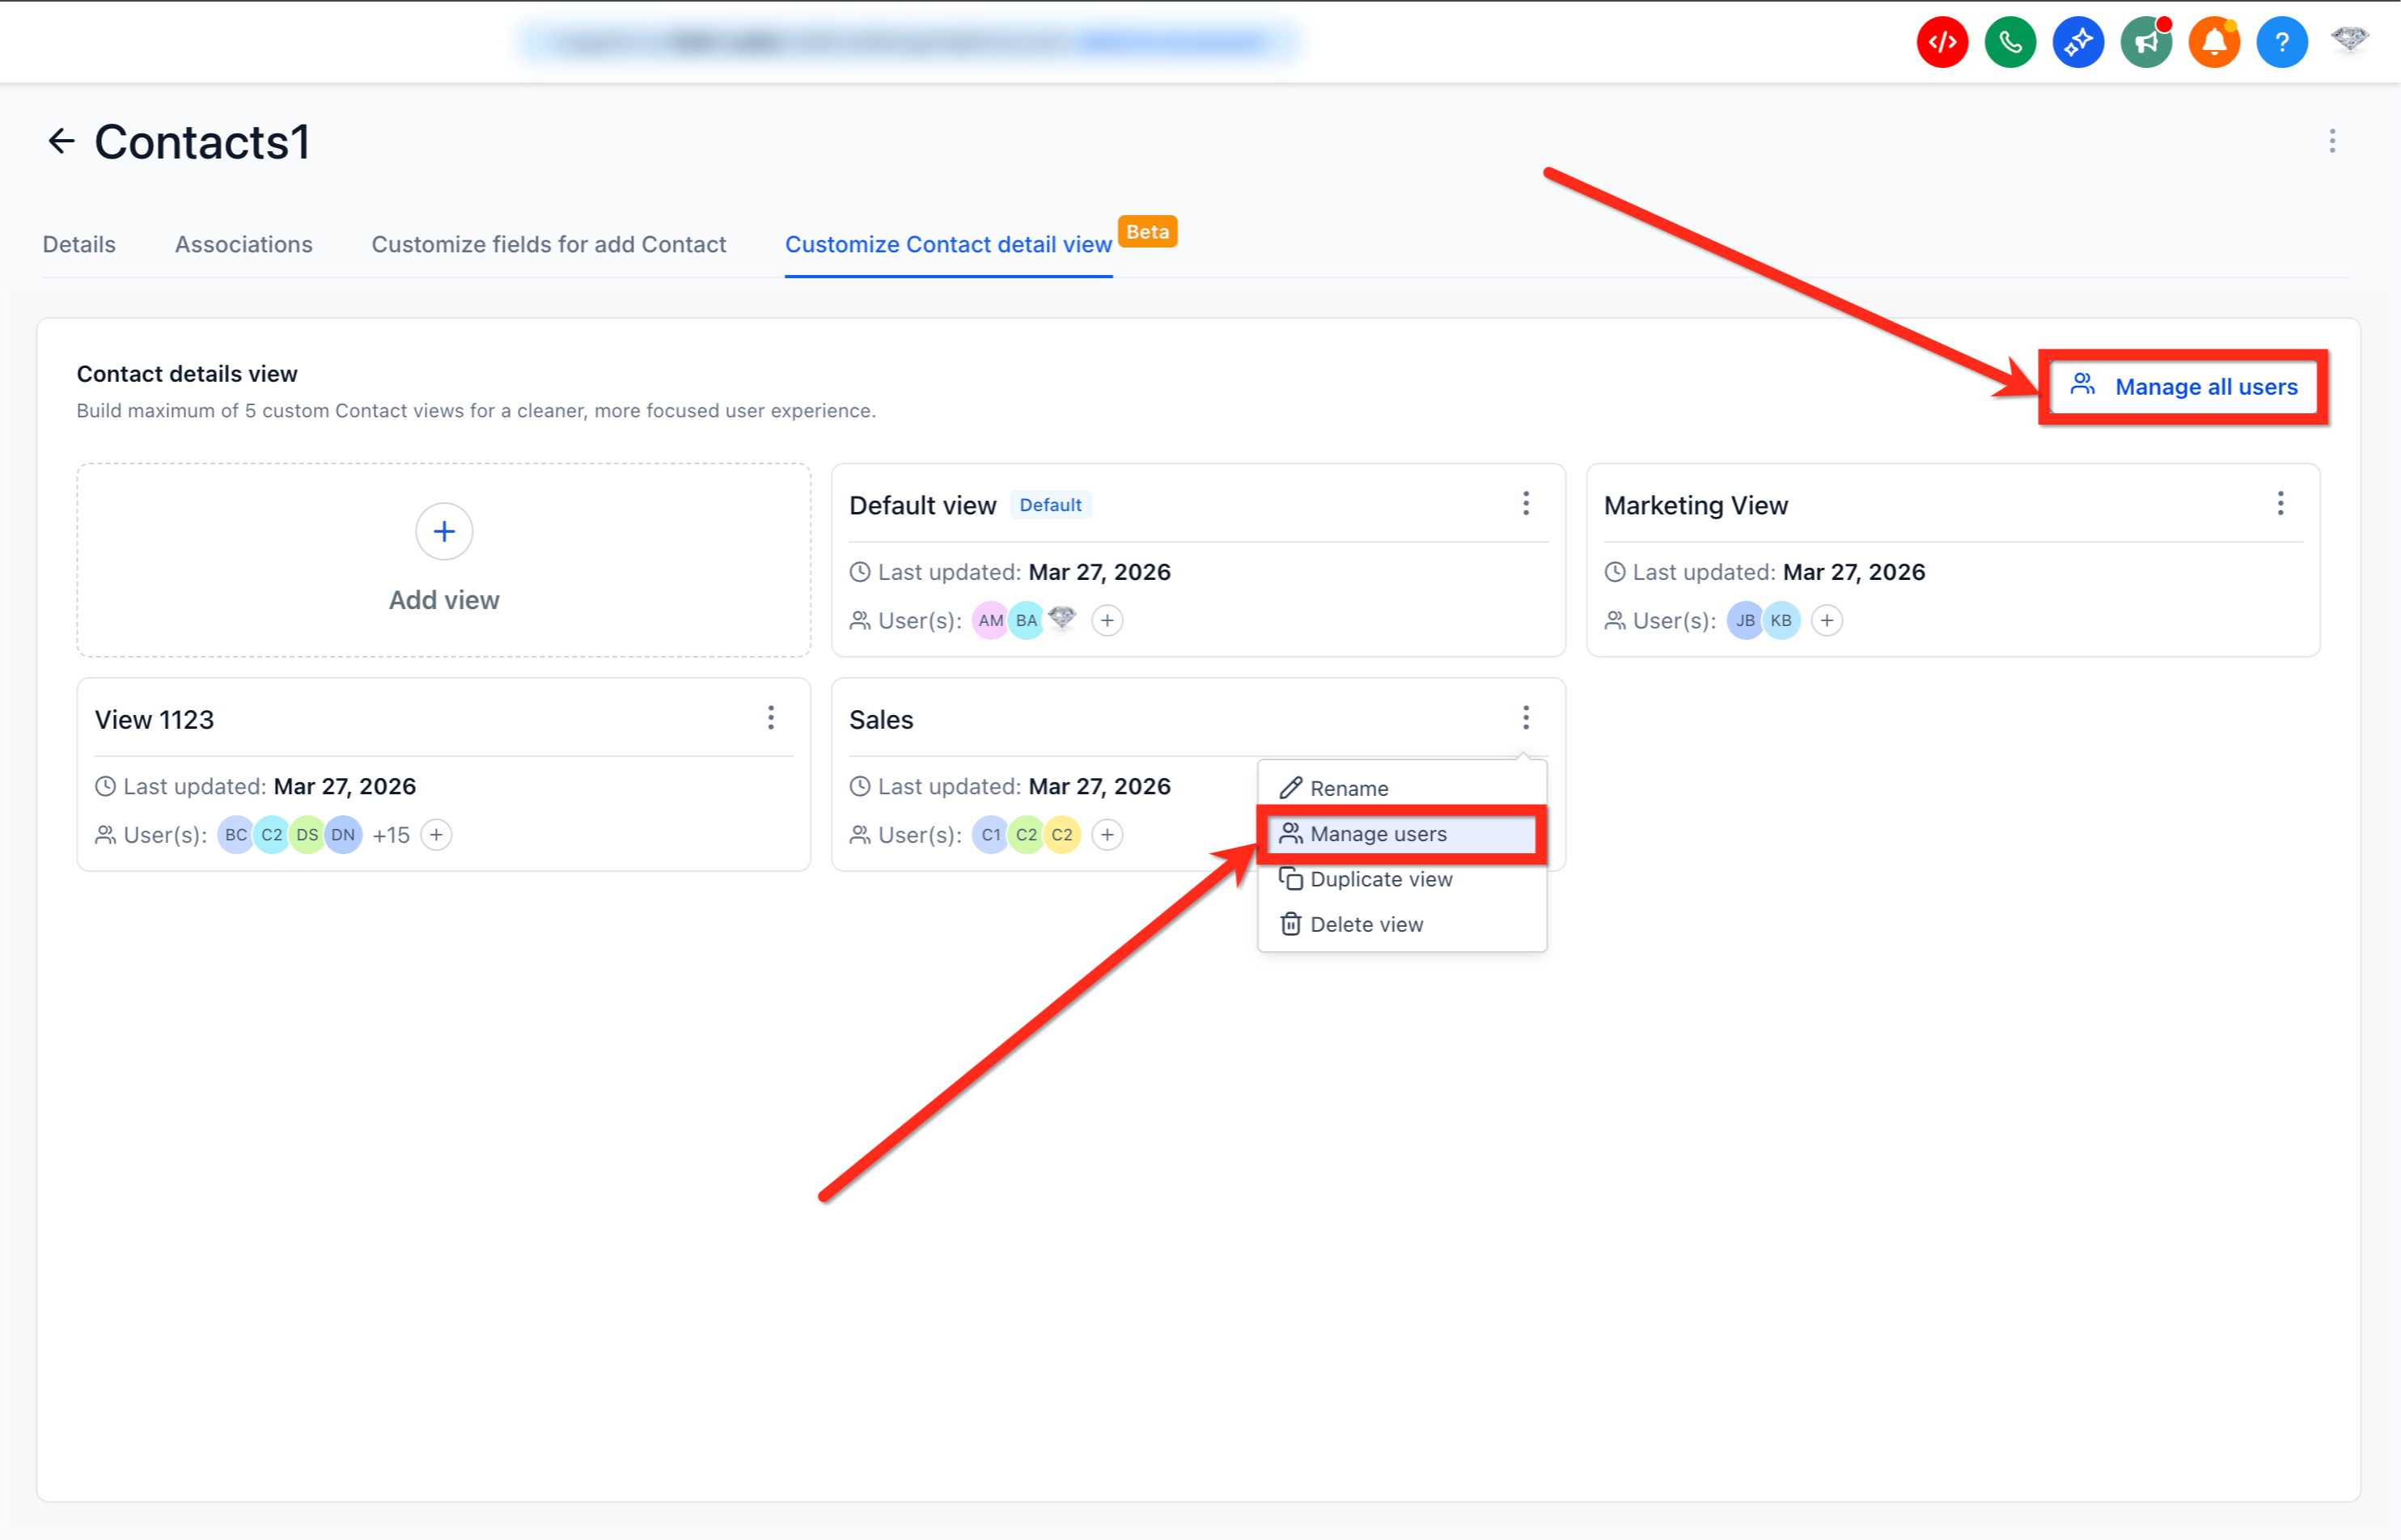
Task: Add user to Marketing View with plus
Action: pos(1827,621)
